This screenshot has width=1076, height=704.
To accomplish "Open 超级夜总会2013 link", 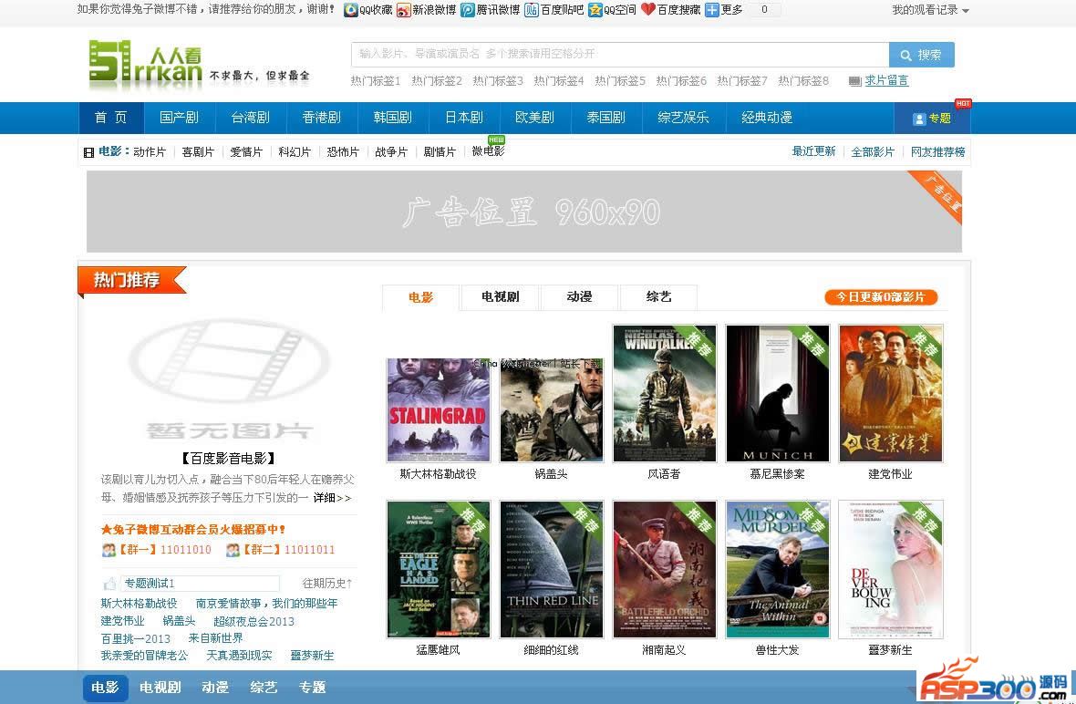I will [x=253, y=622].
